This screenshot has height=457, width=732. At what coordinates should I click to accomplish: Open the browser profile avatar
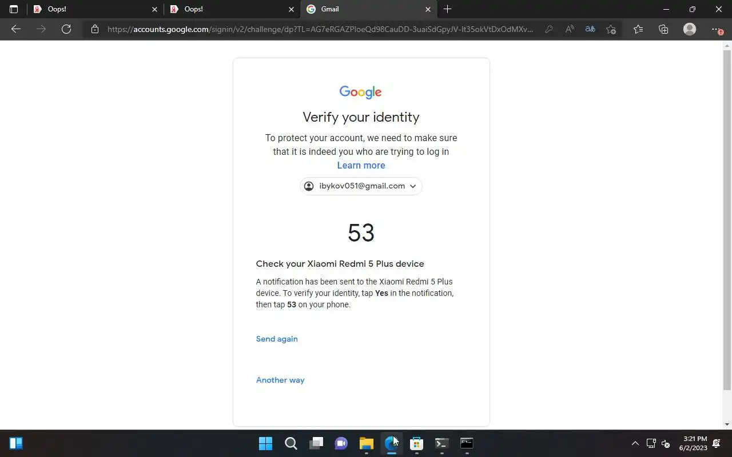(690, 29)
